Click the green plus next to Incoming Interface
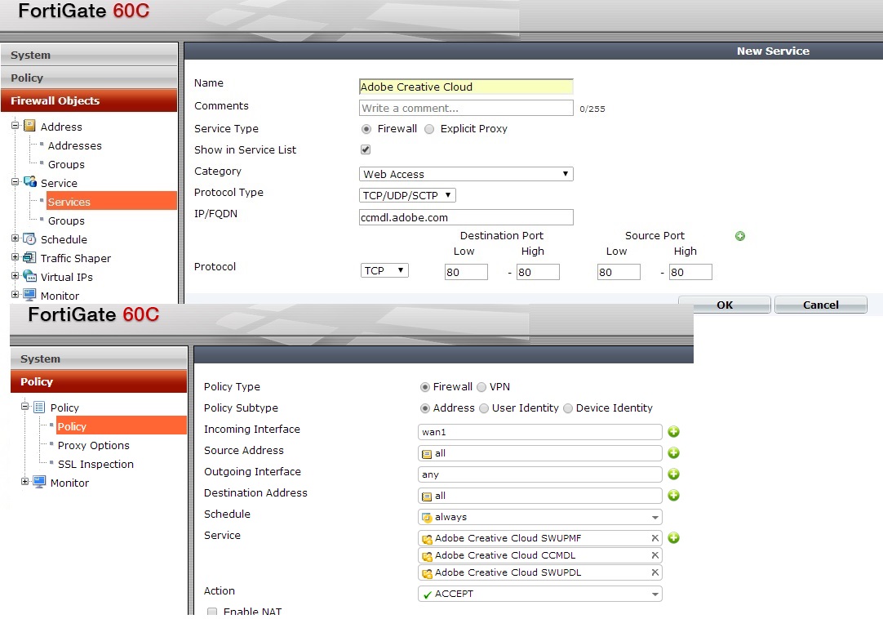Image resolution: width=883 pixels, height=619 pixels. click(673, 432)
